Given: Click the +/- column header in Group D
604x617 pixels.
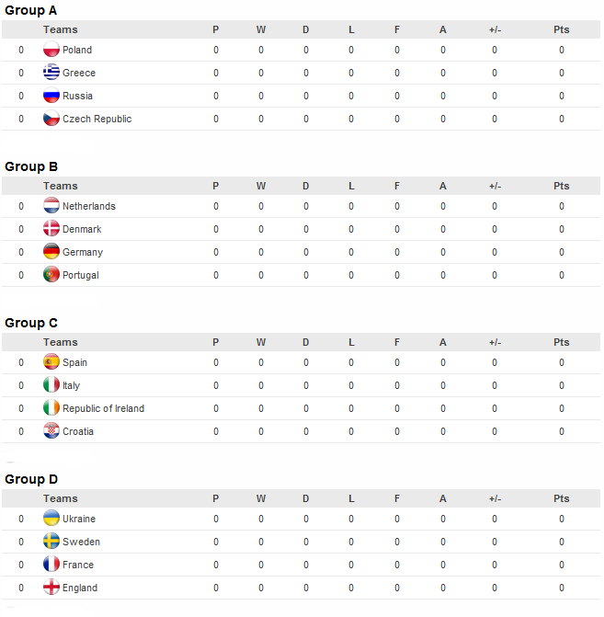Looking at the screenshot, I should coord(495,498).
